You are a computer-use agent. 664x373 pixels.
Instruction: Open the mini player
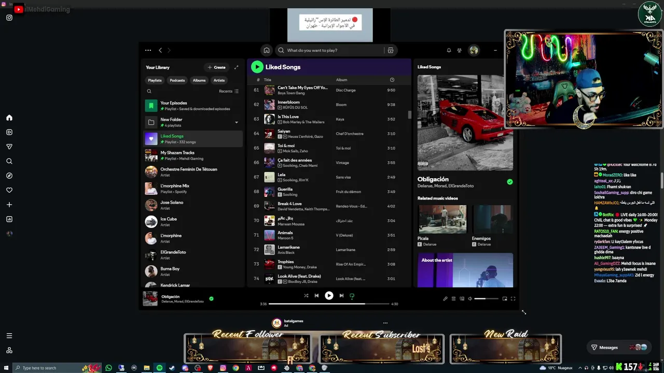pos(505,298)
